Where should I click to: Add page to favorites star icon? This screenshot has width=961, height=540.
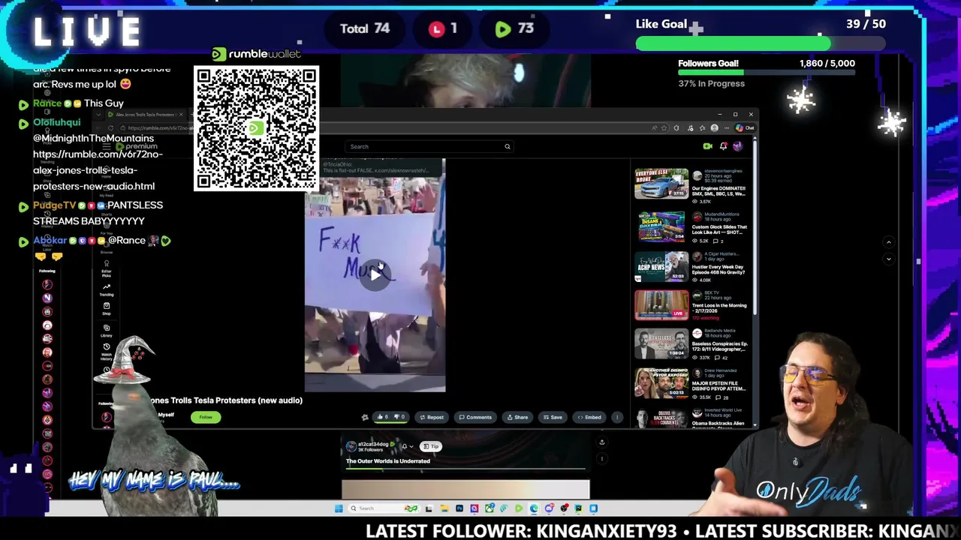pos(664,128)
